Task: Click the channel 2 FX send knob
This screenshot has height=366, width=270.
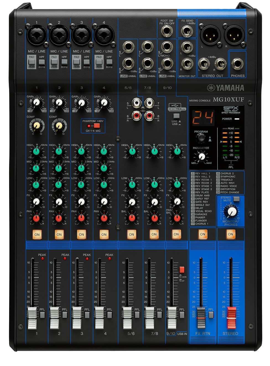Action: coord(59,201)
